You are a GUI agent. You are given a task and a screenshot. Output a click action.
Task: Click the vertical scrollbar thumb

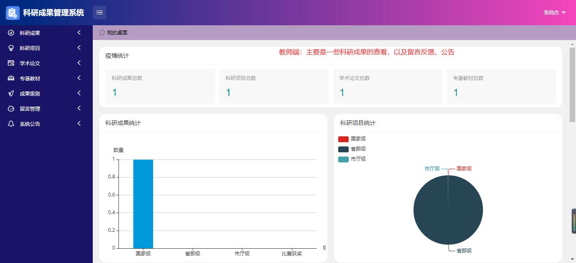pos(573,84)
